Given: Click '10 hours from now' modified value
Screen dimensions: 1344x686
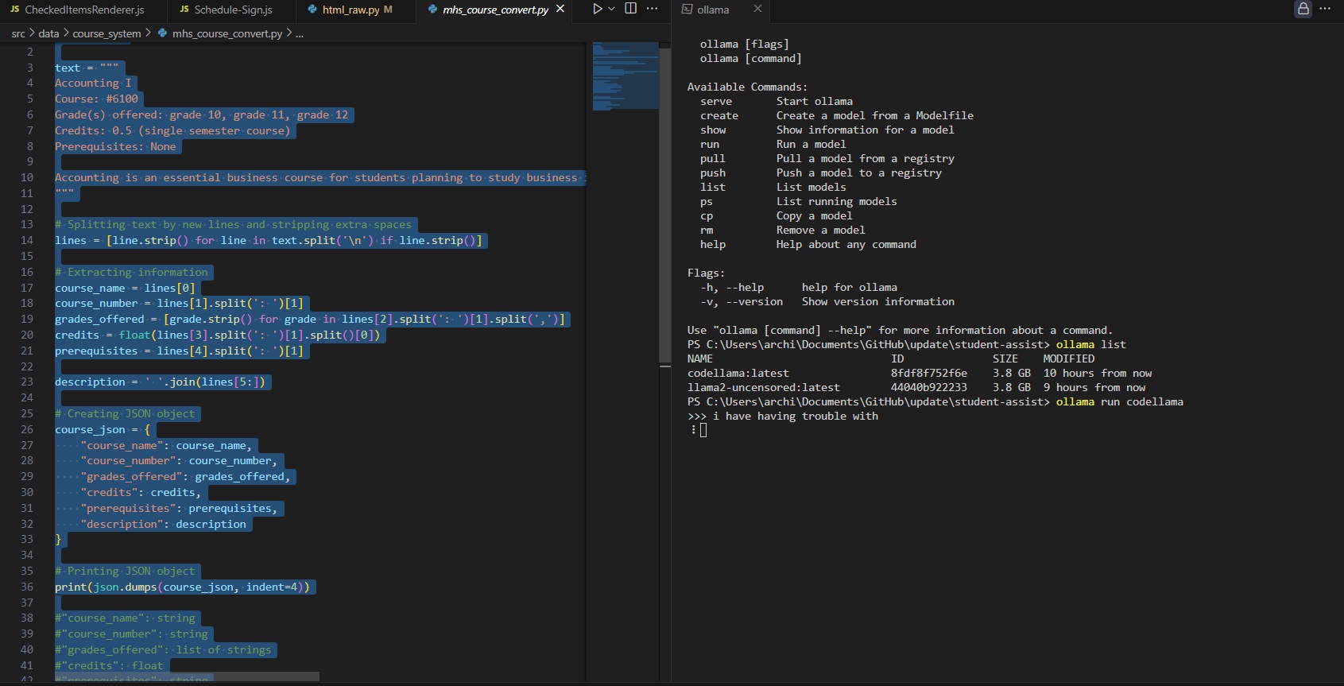Looking at the screenshot, I should coord(1098,373).
